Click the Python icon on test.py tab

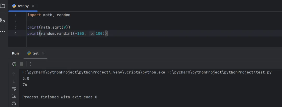click(x=14, y=6)
